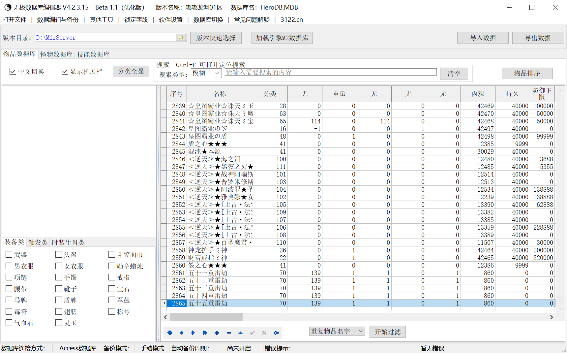This screenshot has height=353, width=567.
Task: Open 数据编辑与备份 menu
Action: tap(58, 19)
